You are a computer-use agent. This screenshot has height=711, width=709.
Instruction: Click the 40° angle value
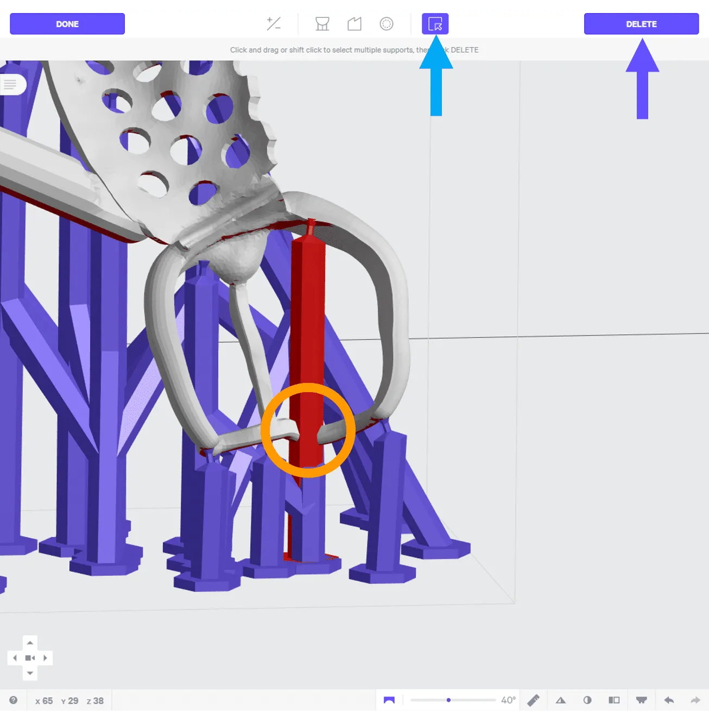pos(508,700)
